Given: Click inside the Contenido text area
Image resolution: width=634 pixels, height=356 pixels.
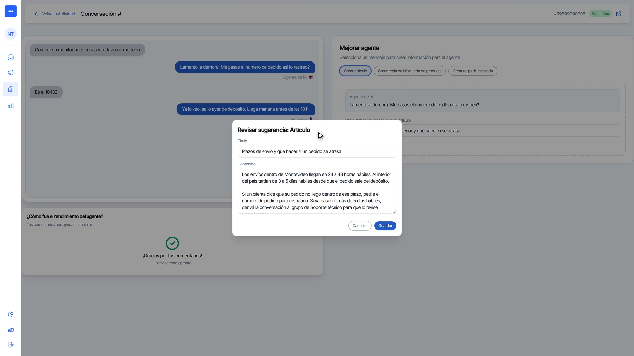Looking at the screenshot, I should click(317, 191).
